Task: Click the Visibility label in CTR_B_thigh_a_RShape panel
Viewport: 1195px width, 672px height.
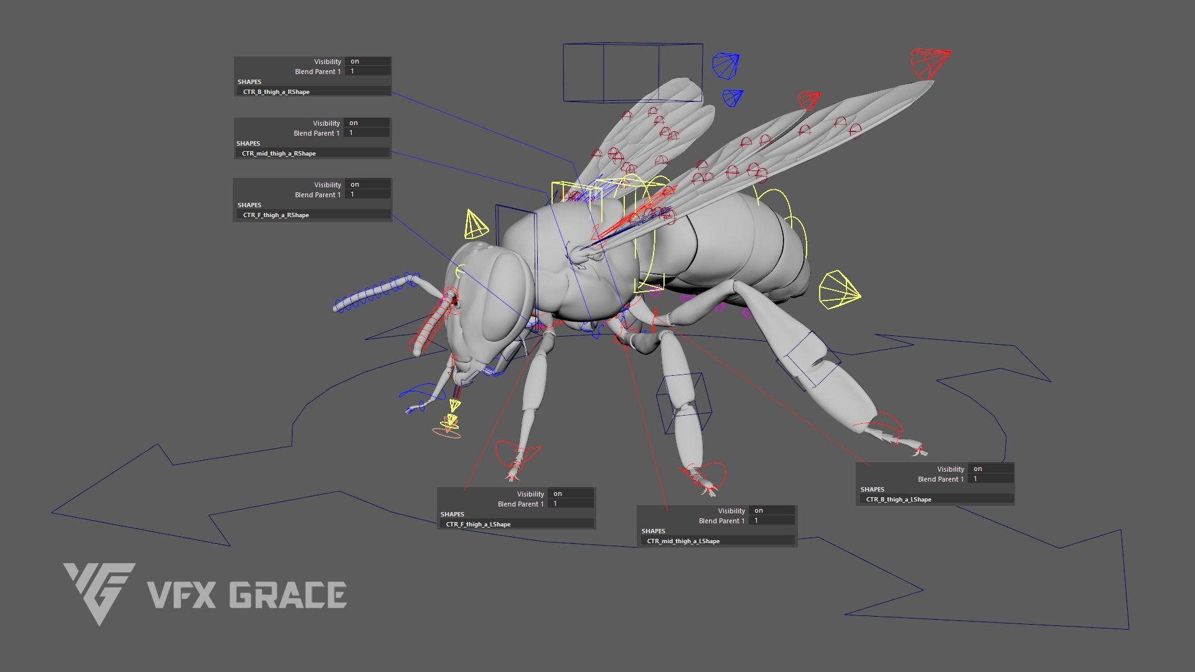Action: coord(327,62)
